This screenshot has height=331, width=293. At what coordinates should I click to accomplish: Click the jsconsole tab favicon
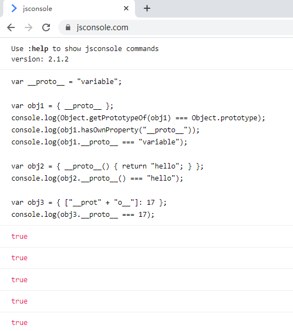click(x=14, y=8)
